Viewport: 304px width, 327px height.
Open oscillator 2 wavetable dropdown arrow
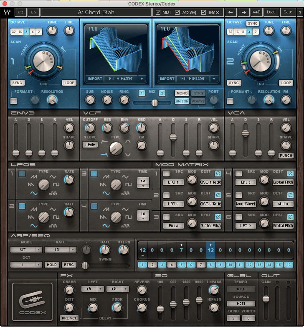tap(214, 79)
